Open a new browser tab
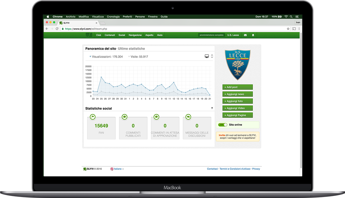Viewport: 345px width, 198px height. 102,23
